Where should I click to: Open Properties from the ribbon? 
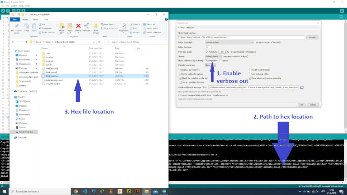(x=124, y=28)
